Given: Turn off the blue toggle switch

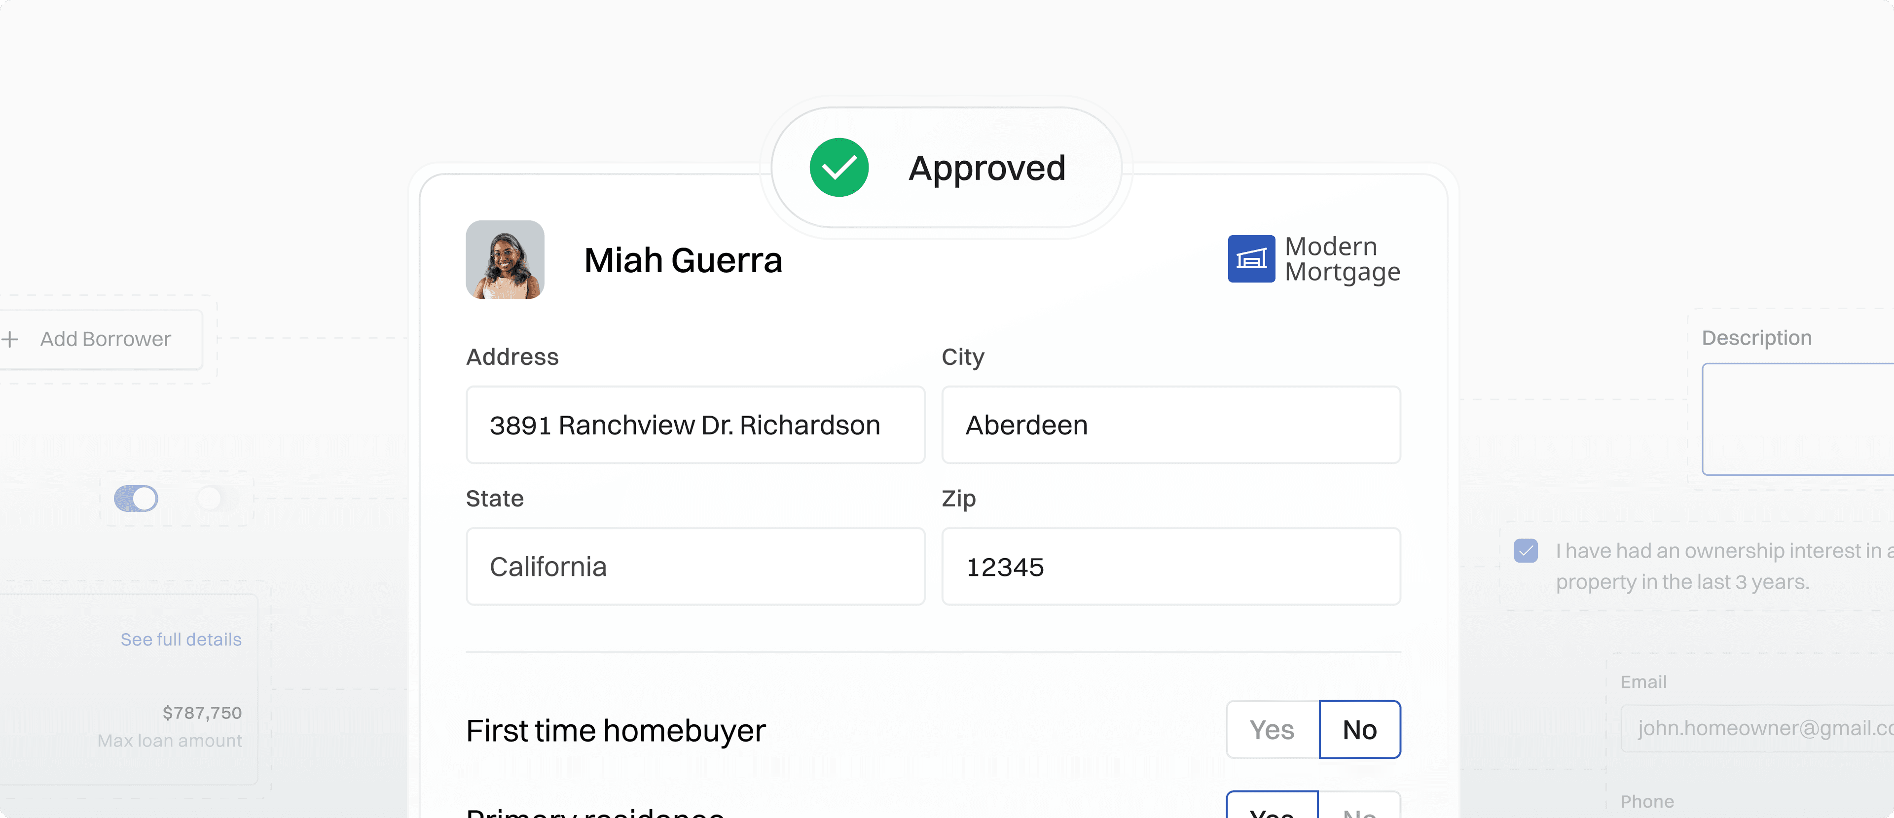Looking at the screenshot, I should [136, 498].
